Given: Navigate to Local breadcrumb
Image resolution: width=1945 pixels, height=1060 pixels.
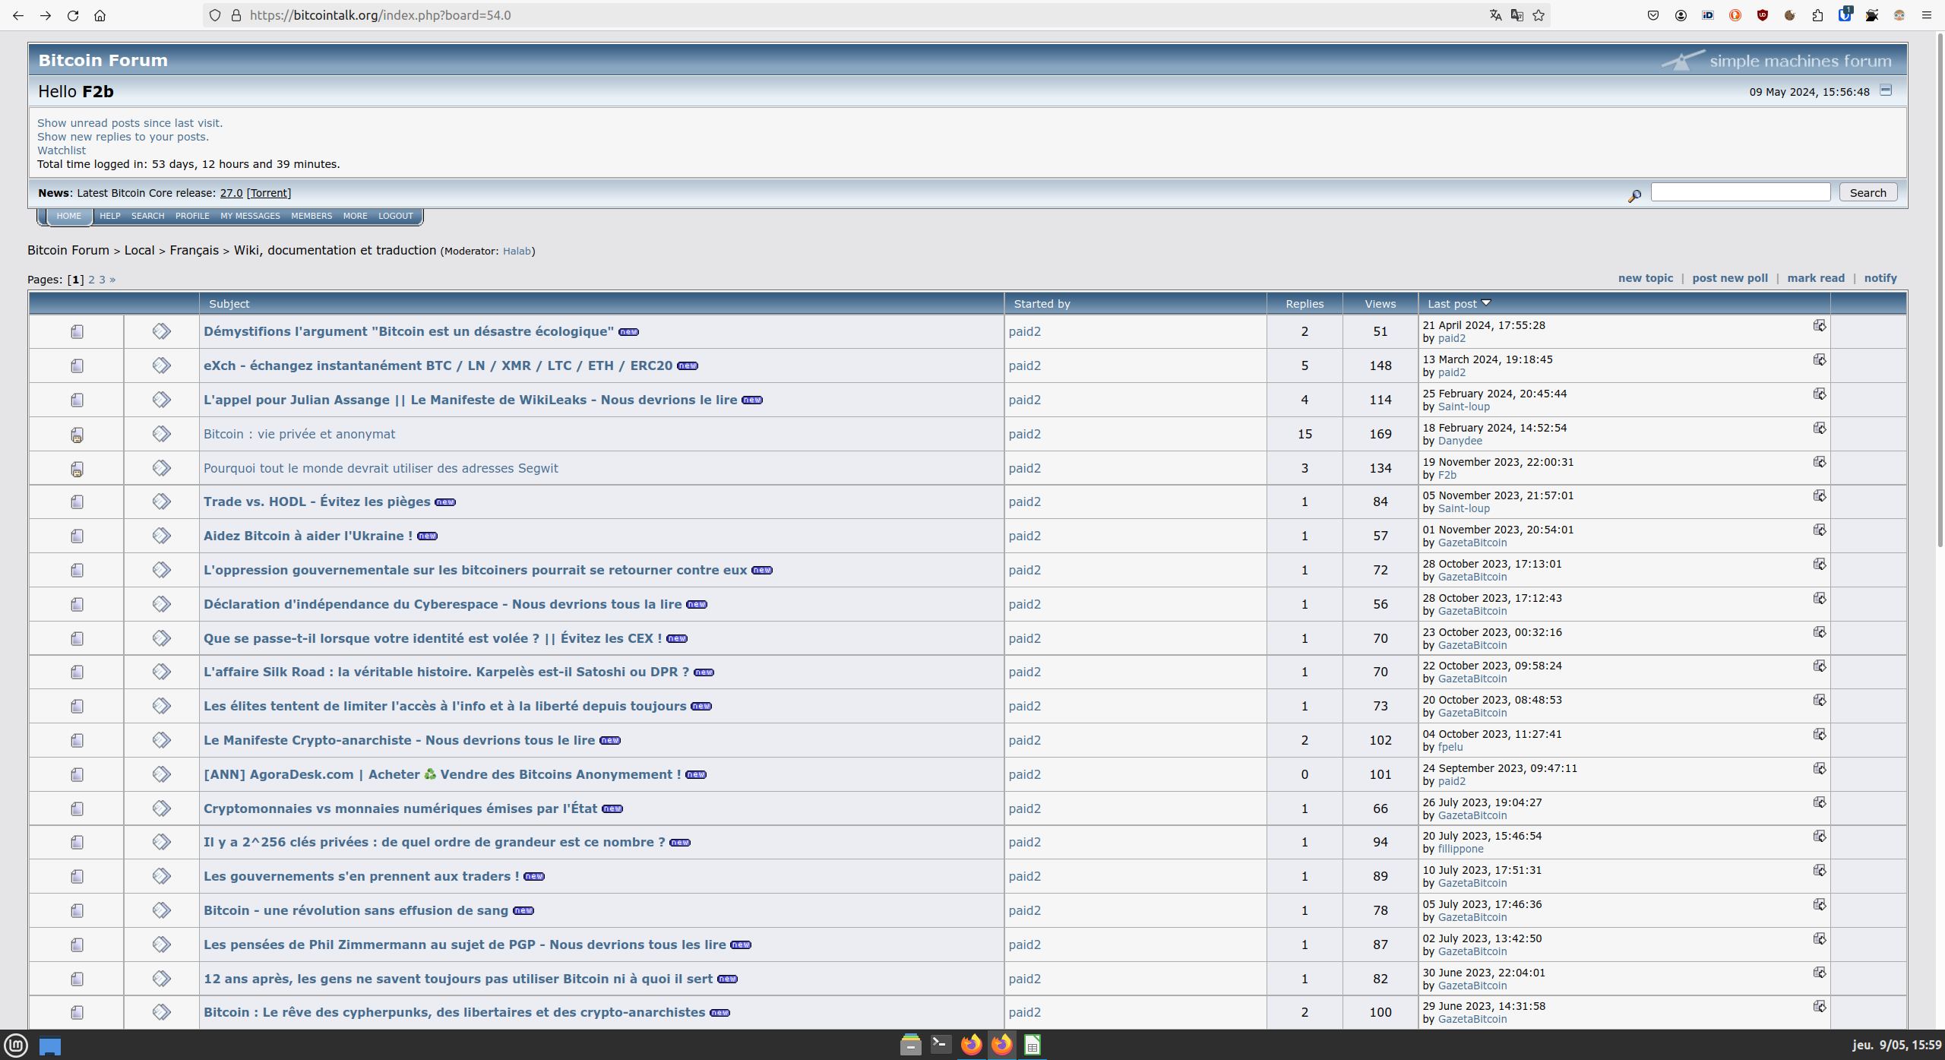Looking at the screenshot, I should coord(139,250).
